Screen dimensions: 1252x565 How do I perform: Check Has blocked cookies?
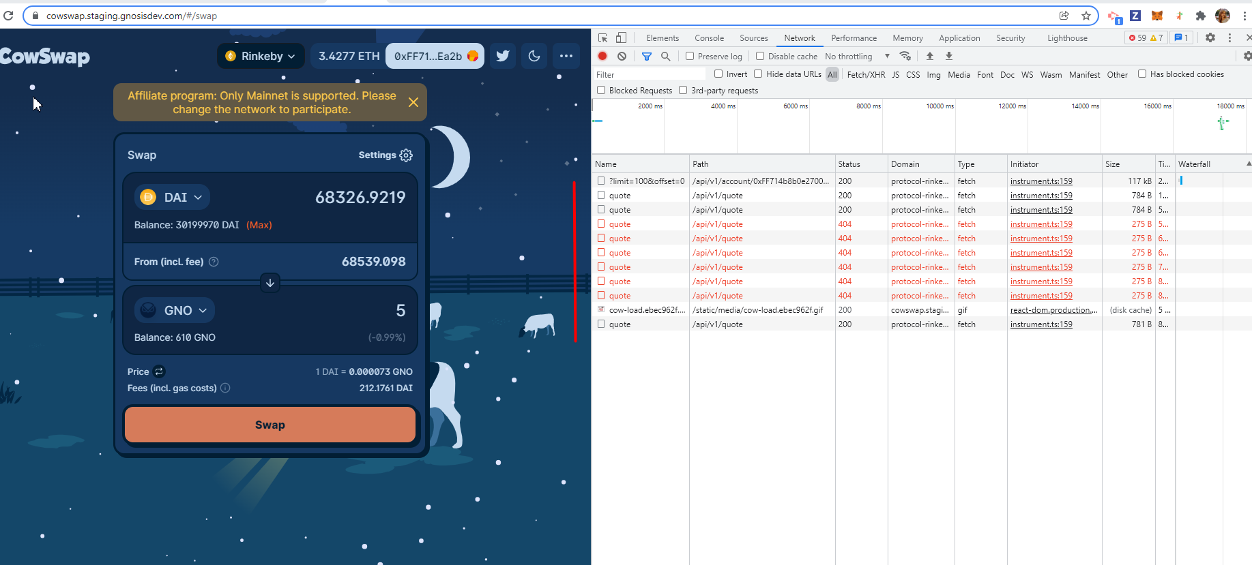pyautogui.click(x=1142, y=74)
